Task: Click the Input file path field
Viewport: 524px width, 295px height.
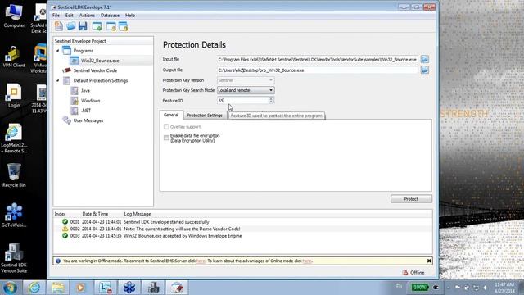Action: [318, 60]
